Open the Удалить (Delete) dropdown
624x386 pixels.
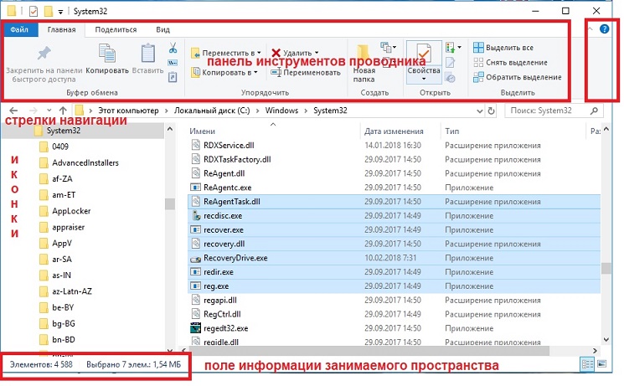click(317, 53)
